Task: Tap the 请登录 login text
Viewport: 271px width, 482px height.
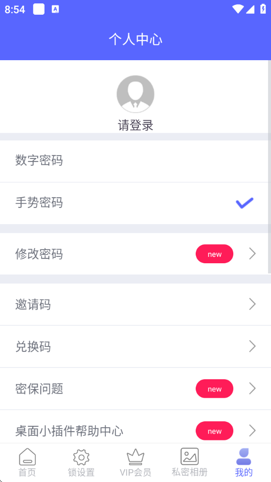Action: coord(135,125)
